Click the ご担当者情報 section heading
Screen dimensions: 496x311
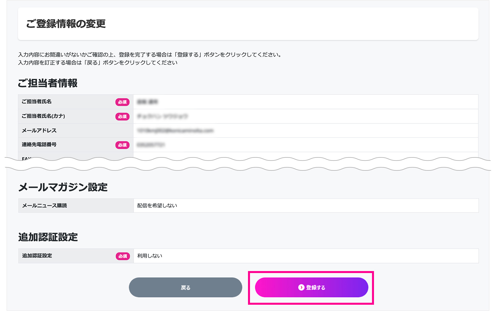pos(48,83)
